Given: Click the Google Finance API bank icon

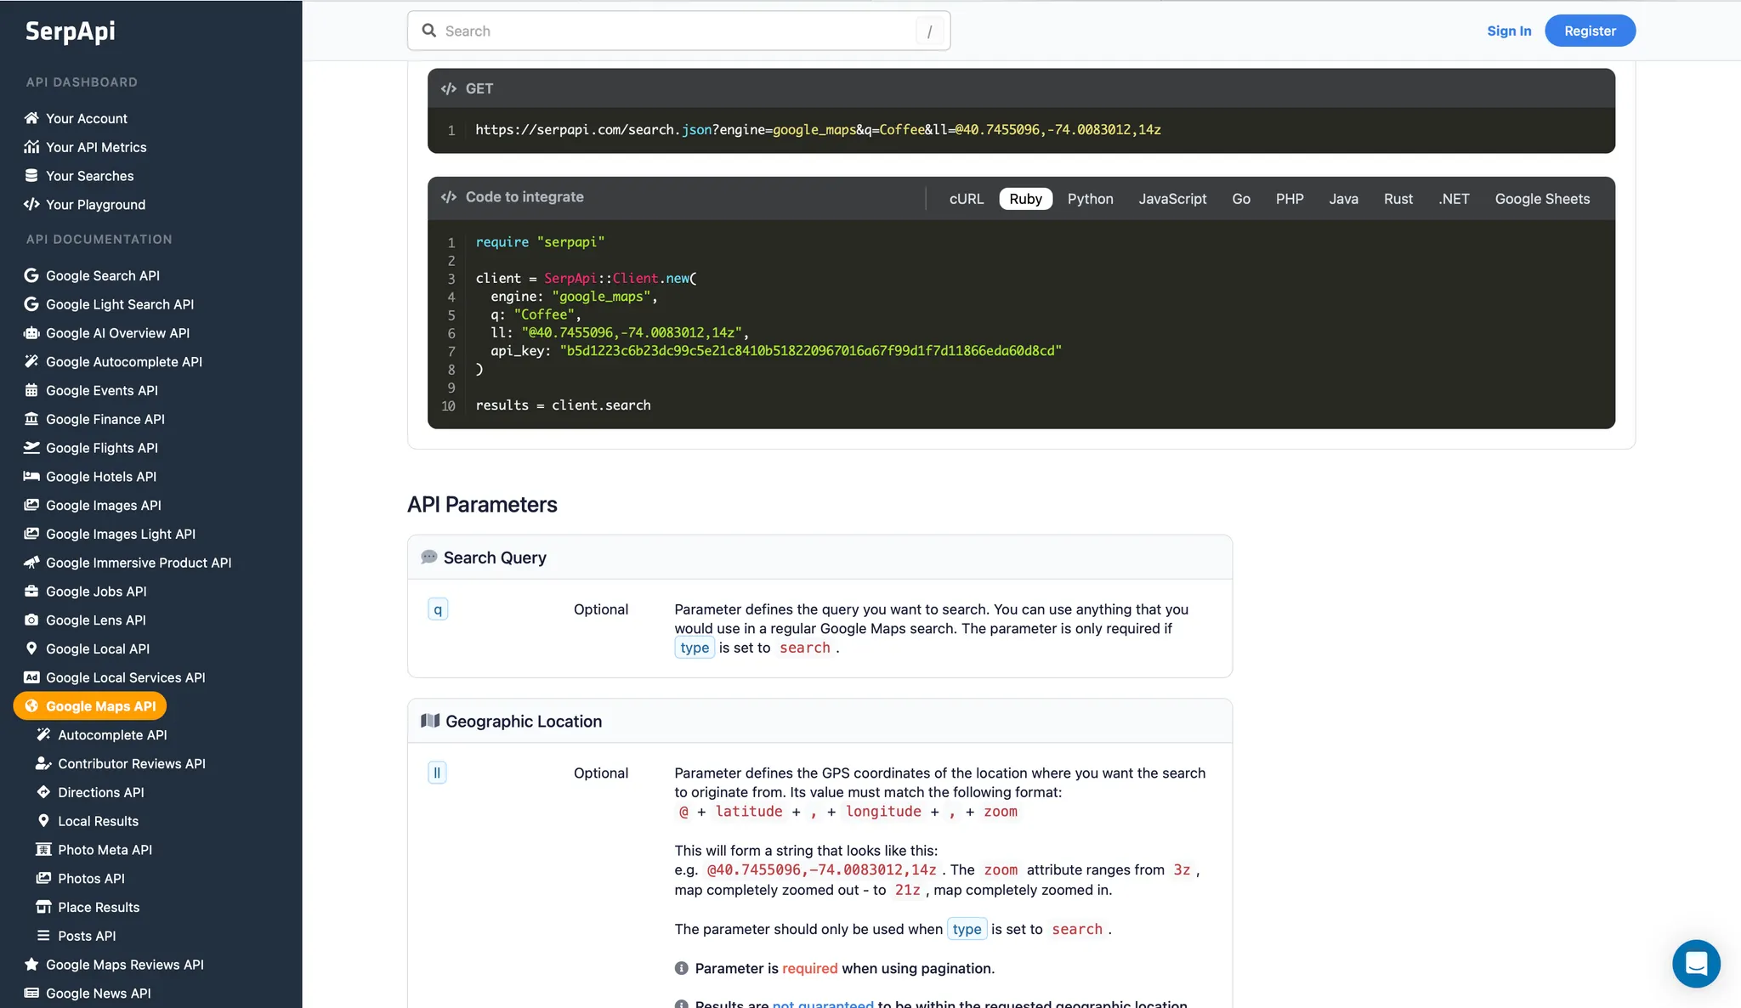Looking at the screenshot, I should click(x=31, y=419).
